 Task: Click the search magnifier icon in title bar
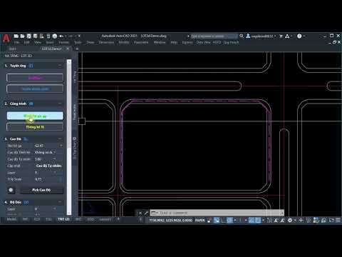242,36
